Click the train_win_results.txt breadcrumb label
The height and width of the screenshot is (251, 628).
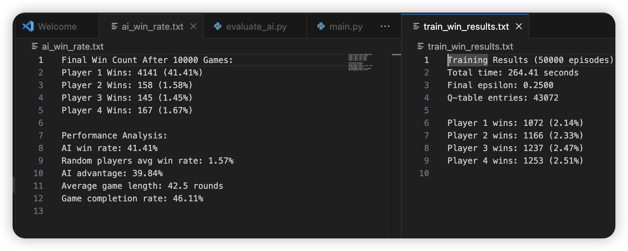click(x=470, y=46)
